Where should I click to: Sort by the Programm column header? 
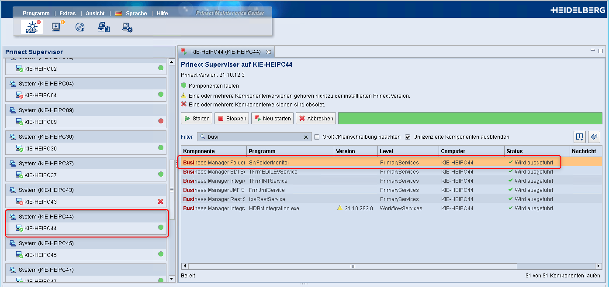pos(291,151)
